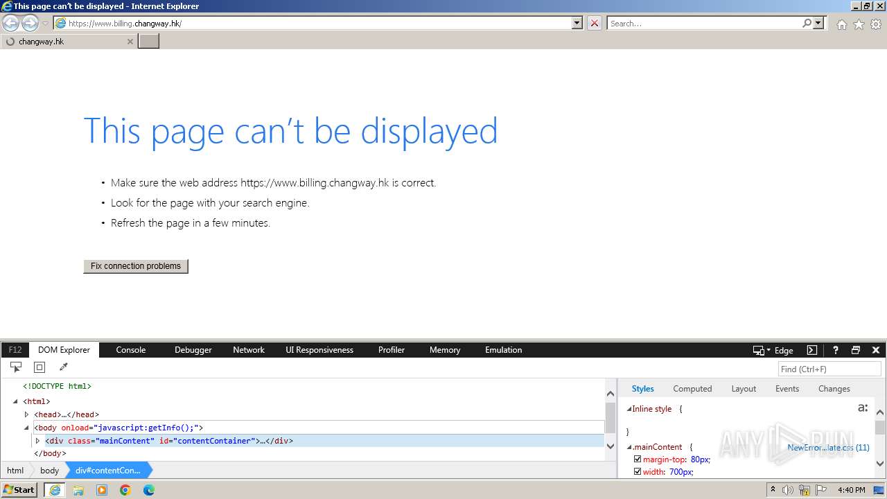Unpin the developer tools window

856,350
